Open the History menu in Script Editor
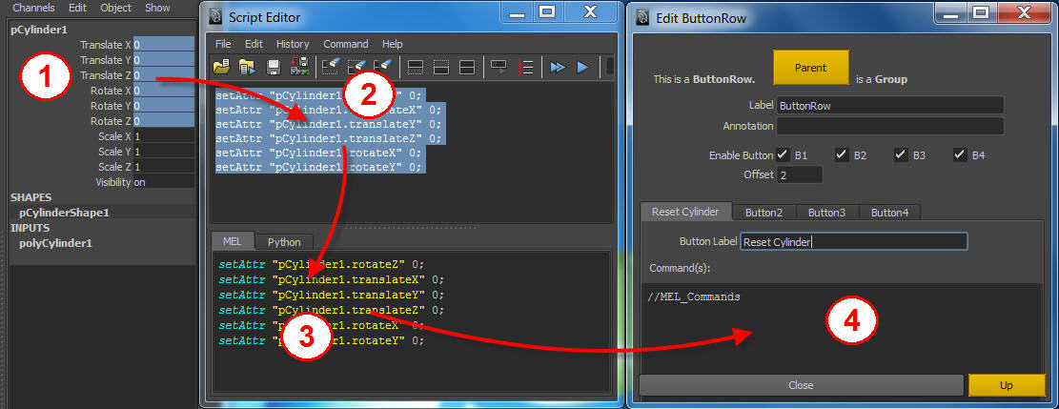 tap(293, 44)
